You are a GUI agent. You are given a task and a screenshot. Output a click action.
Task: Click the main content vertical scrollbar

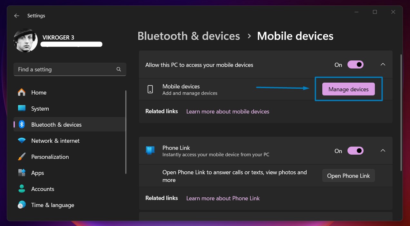click(401, 113)
